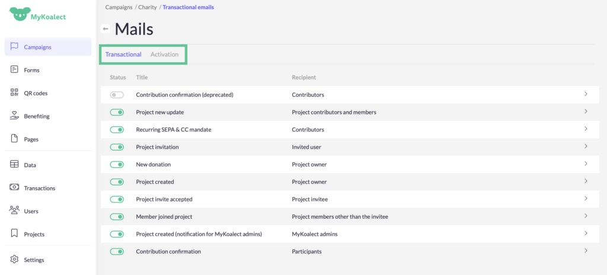Open the QR codes icon in sidebar
Image resolution: width=607 pixels, height=275 pixels.
point(15,92)
